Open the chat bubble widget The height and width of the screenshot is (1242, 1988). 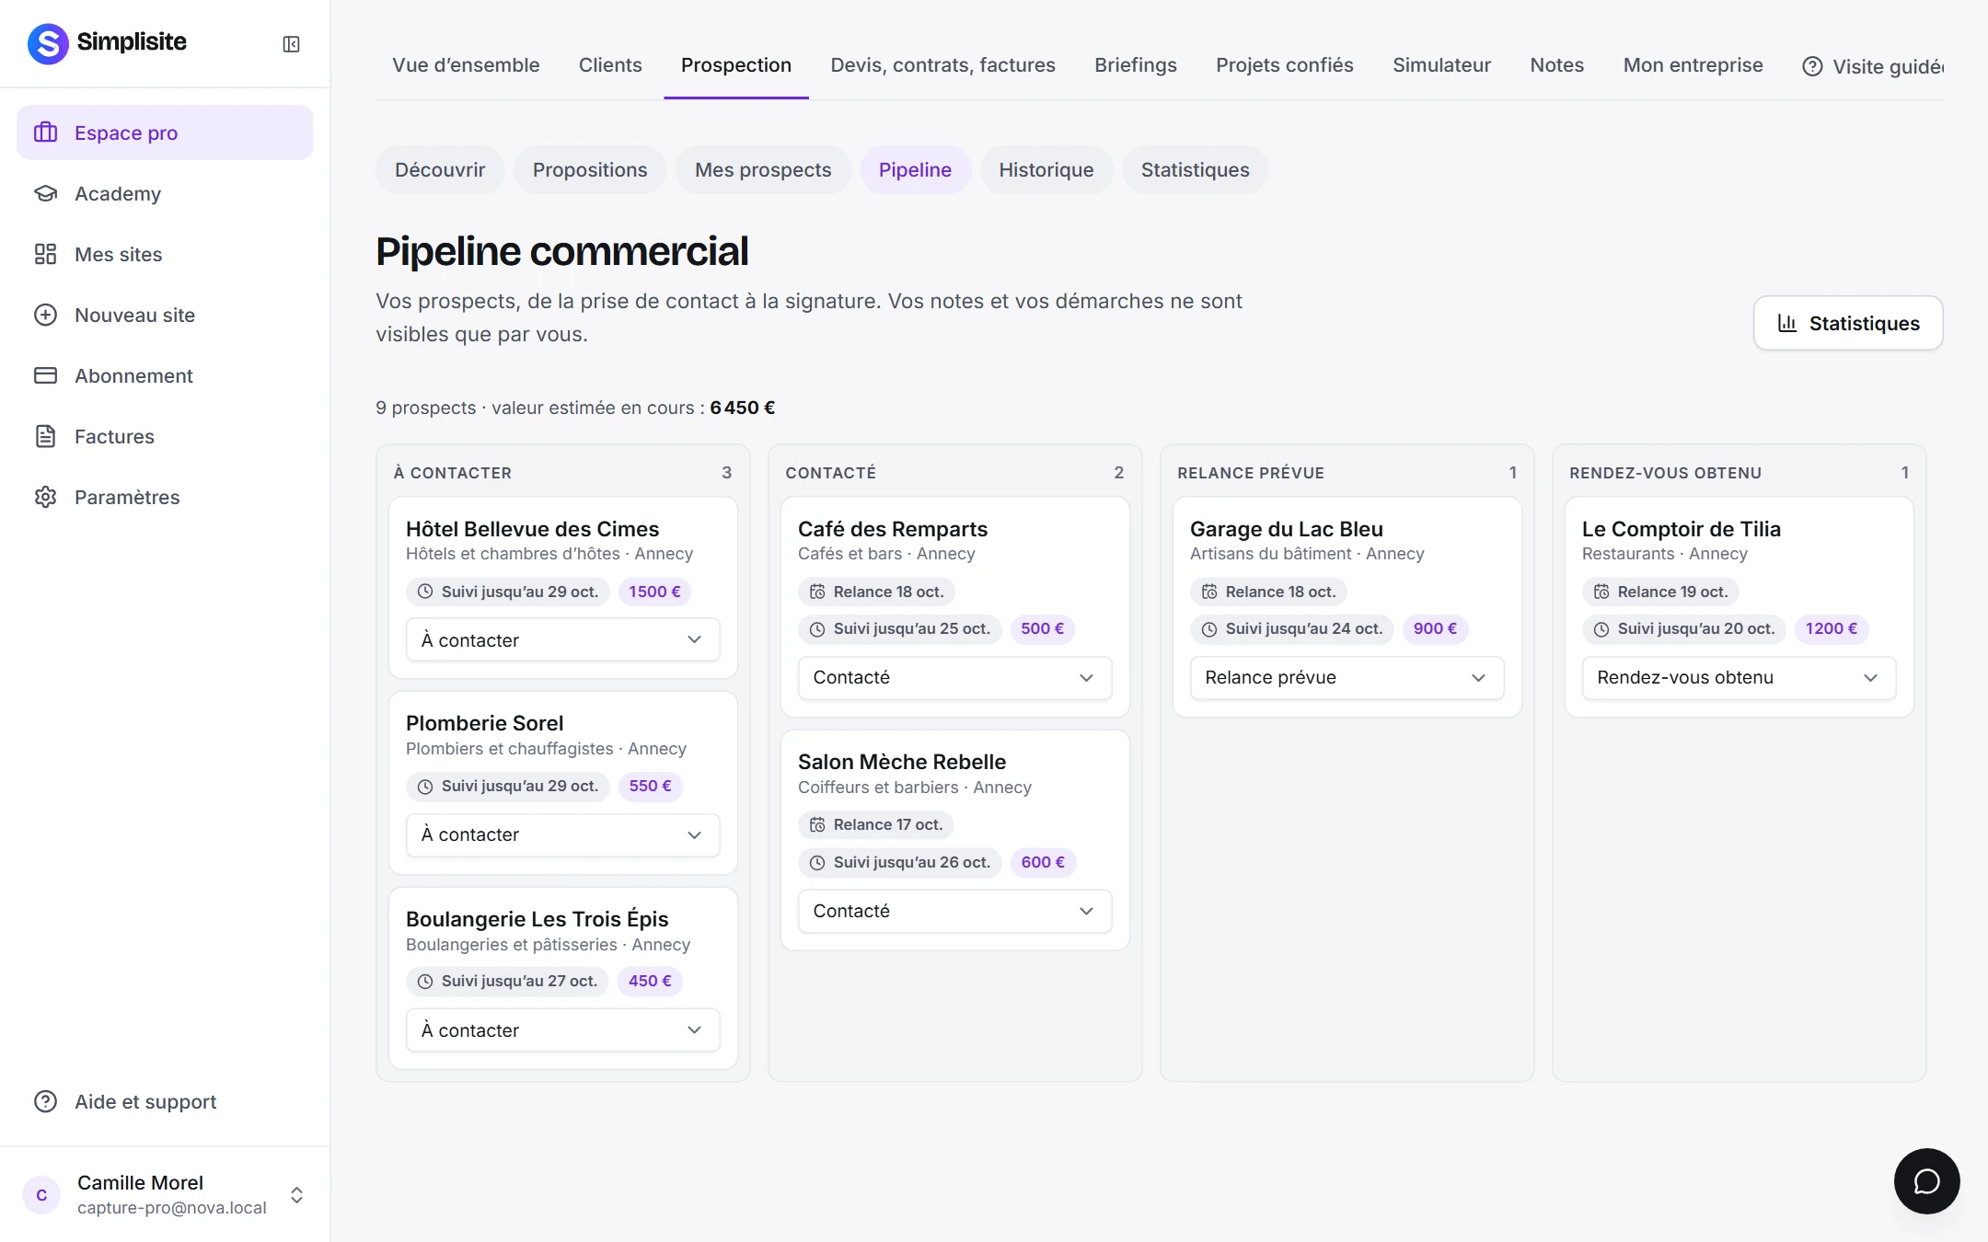click(x=1926, y=1181)
